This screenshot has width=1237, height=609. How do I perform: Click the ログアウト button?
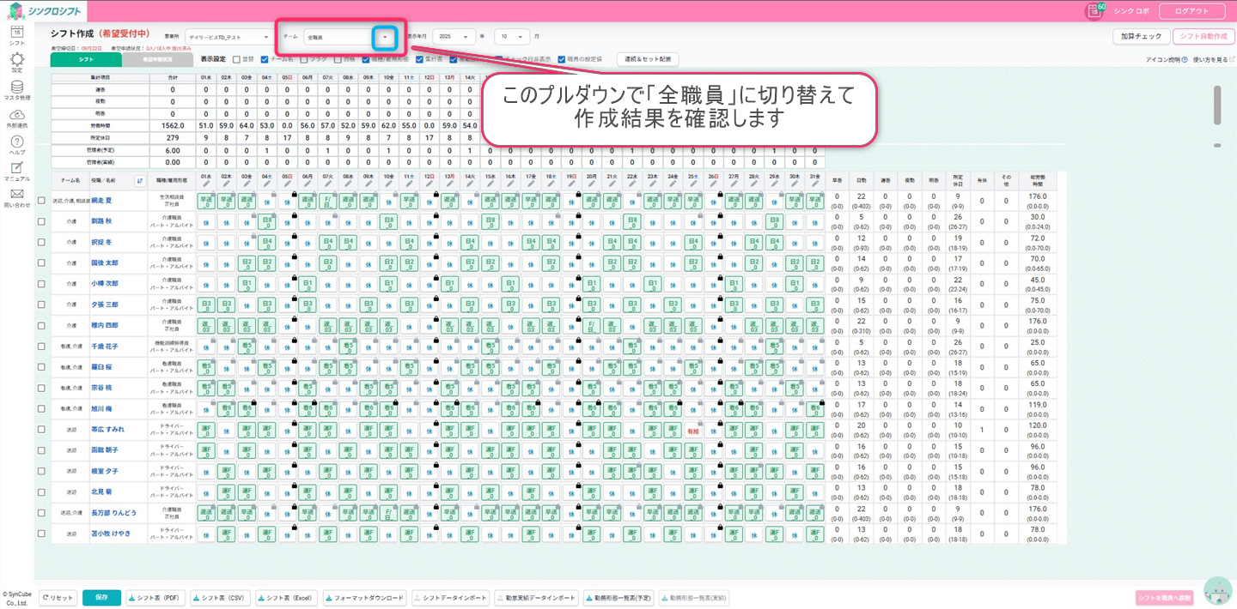(x=1191, y=11)
